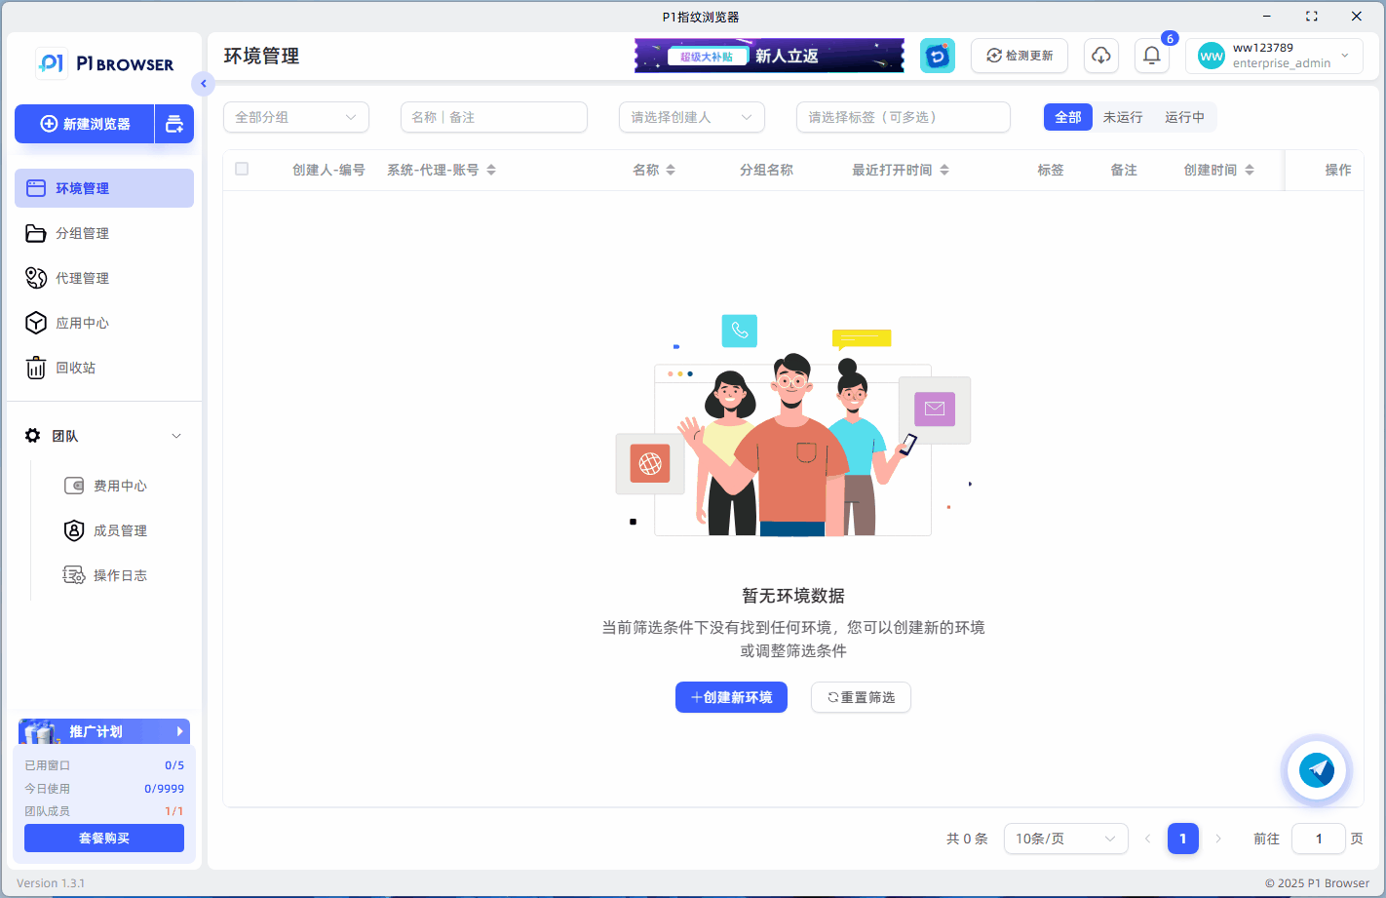Click the 创建新环境 button

point(731,697)
